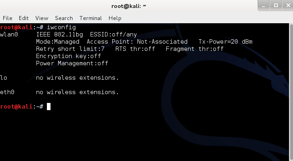Click the ESSID:off/any text

coord(113,34)
